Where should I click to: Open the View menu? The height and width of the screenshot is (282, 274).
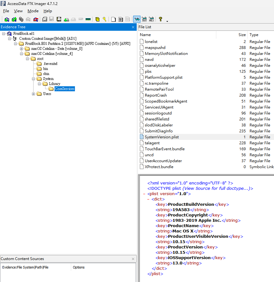18,11
